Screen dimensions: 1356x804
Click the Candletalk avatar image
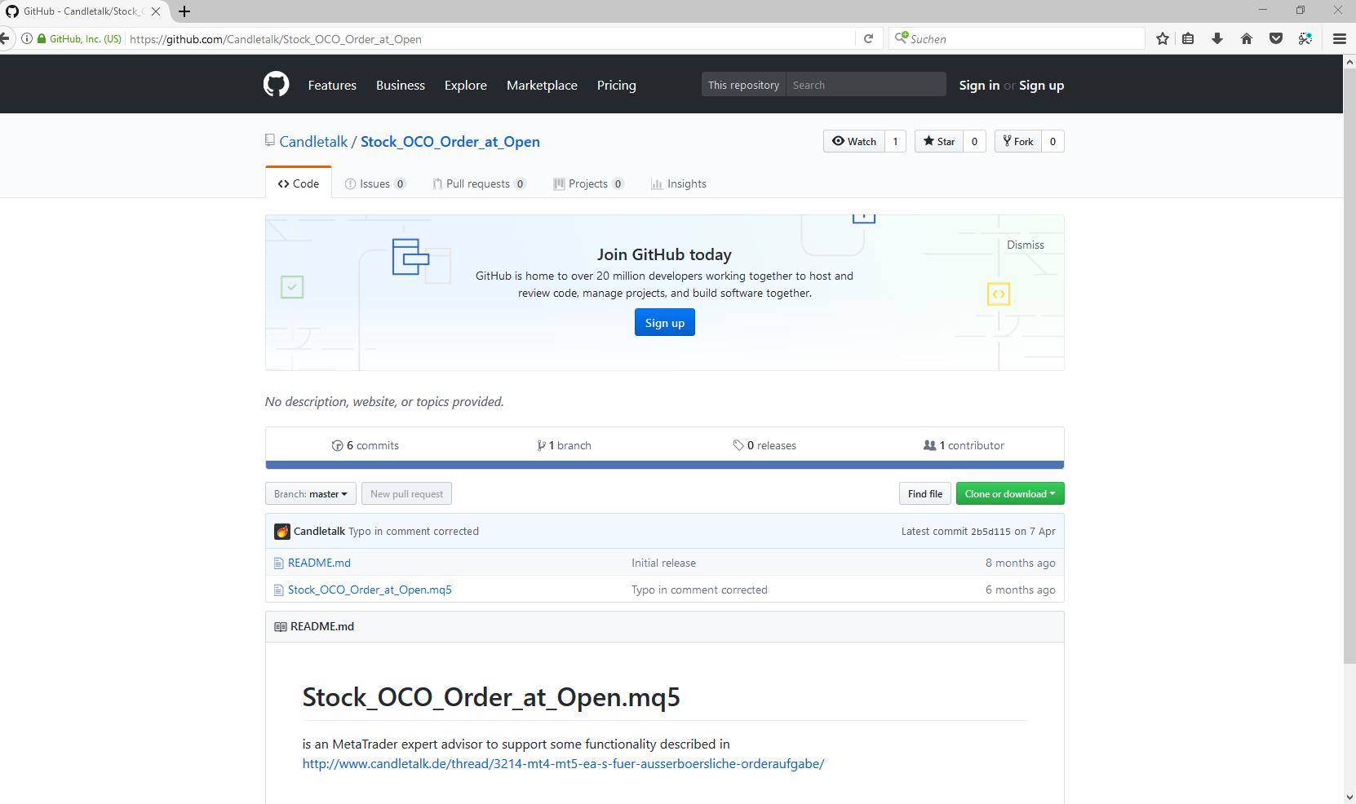pos(282,532)
